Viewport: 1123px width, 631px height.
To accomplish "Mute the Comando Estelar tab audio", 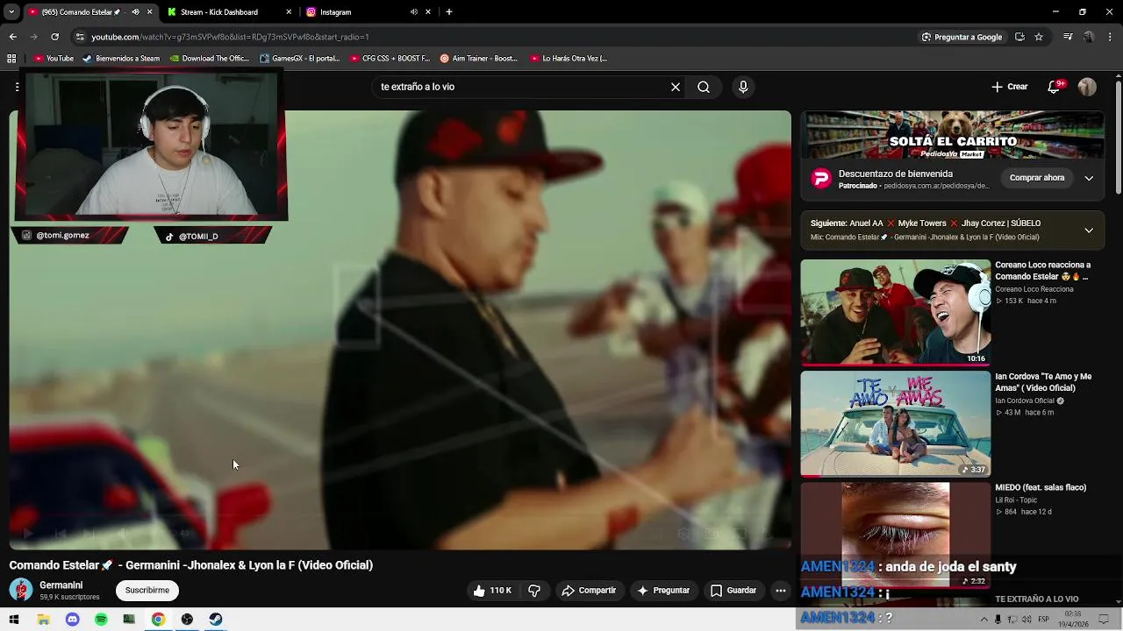I will click(x=135, y=12).
